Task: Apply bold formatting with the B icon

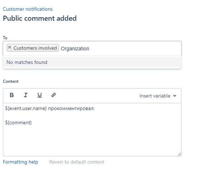Action: tap(11, 95)
